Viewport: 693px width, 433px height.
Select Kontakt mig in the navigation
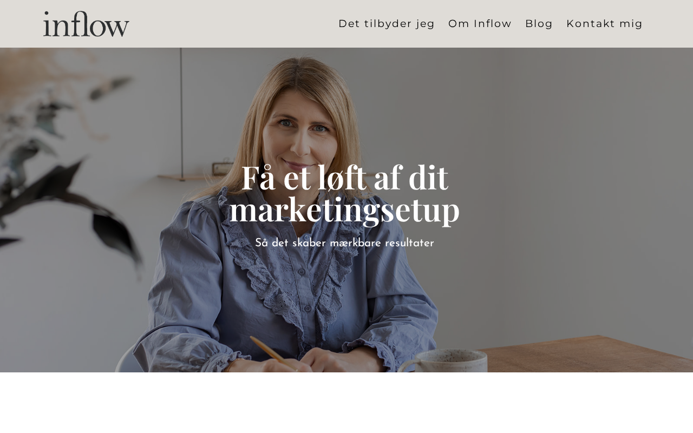point(604,24)
